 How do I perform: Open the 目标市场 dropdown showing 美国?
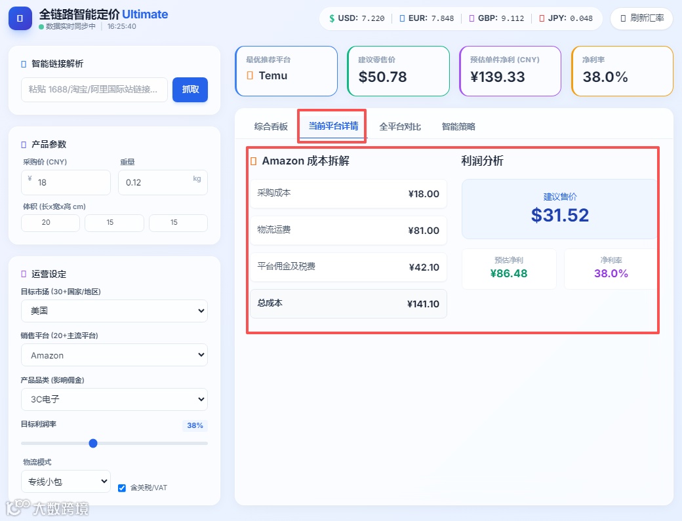tap(114, 311)
